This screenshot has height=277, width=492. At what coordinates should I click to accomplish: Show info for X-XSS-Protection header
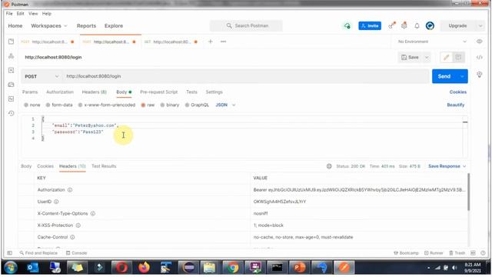click(78, 225)
